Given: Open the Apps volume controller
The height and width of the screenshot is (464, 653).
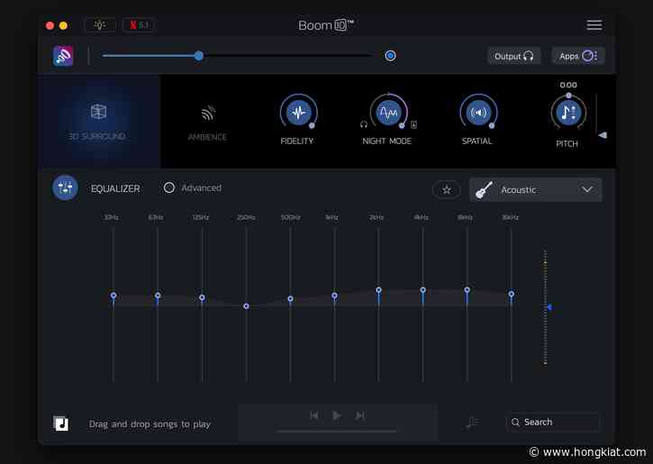Looking at the screenshot, I should (578, 56).
